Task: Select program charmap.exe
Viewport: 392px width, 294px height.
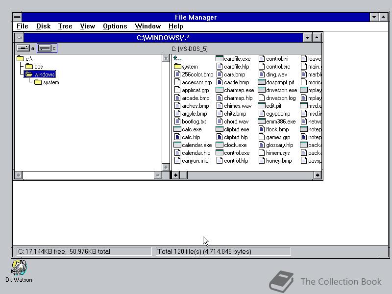Action: [235, 90]
